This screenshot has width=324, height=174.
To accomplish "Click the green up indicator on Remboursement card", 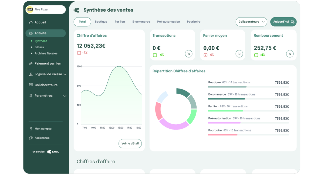I will 256,55.
